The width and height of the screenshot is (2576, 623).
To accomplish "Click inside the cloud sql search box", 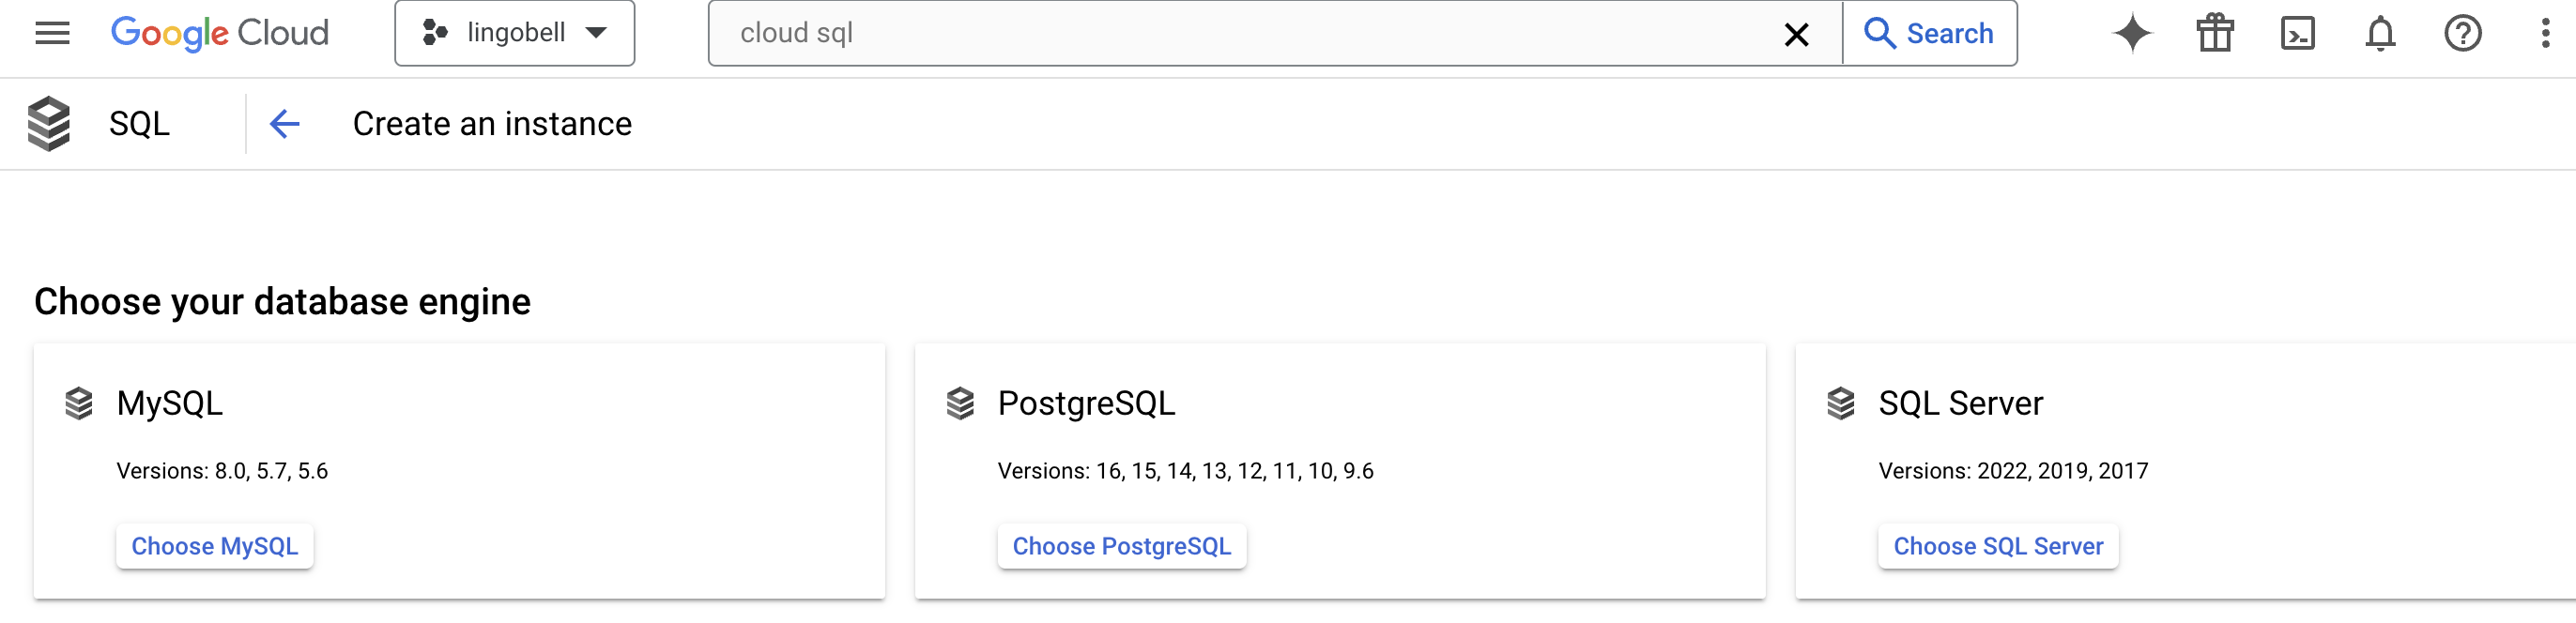I will pyautogui.click(x=1245, y=33).
